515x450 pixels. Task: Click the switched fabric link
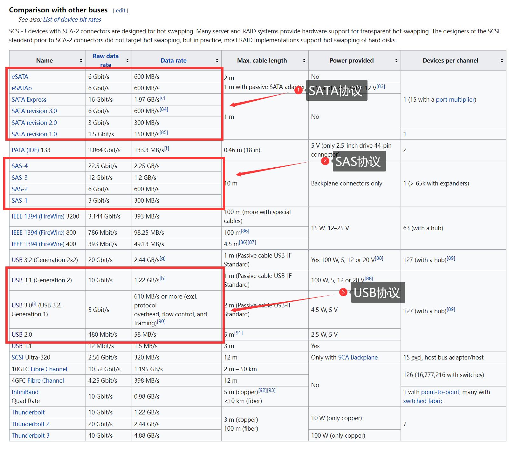[x=423, y=401]
